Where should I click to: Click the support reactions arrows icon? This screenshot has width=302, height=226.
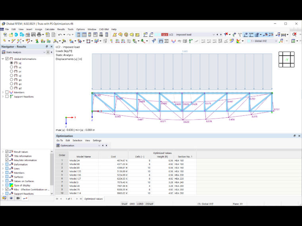pyautogui.click(x=191, y=41)
